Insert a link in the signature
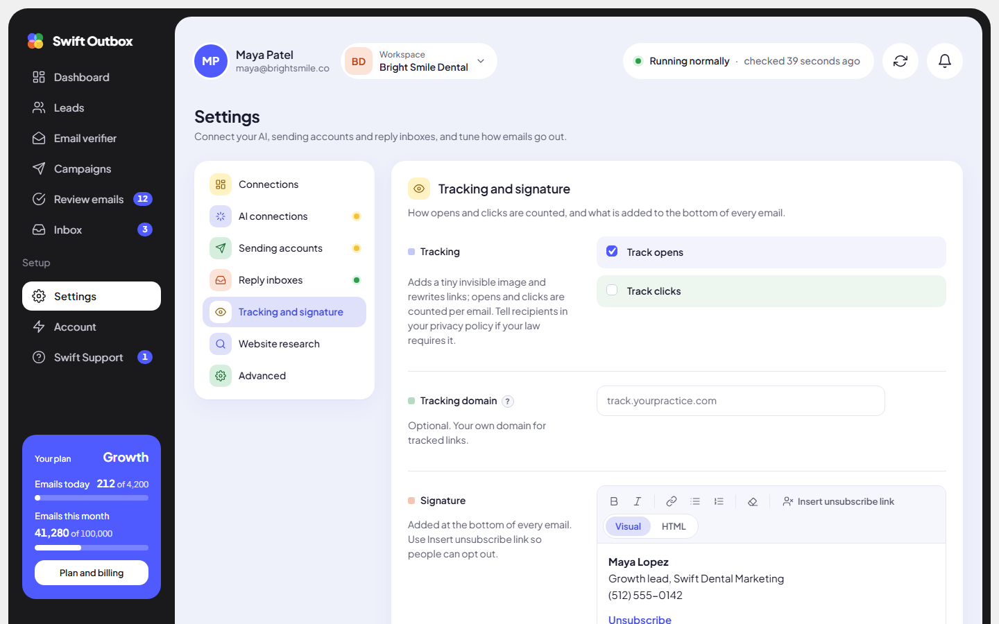Screen dimensions: 999x624 click(672, 501)
